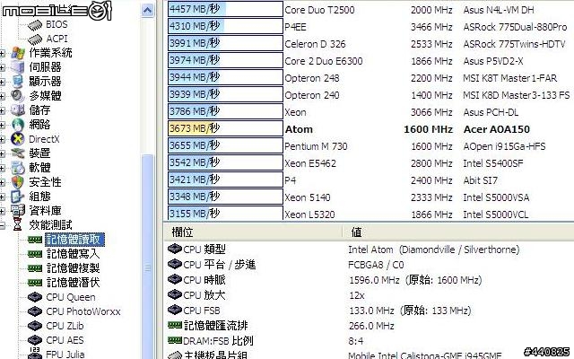Click the CPU 類型 row chip icon

coord(175,250)
